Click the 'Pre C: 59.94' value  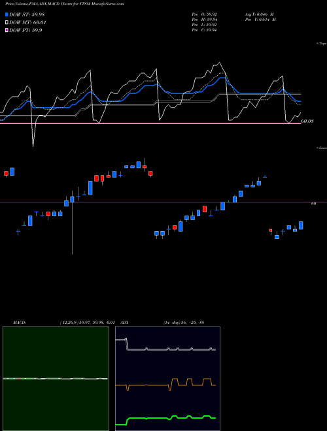(x=205, y=30)
